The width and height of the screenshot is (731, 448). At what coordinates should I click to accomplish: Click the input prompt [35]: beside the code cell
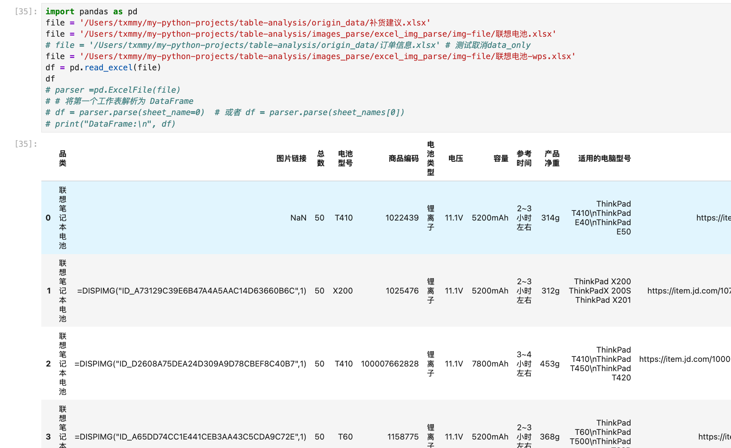point(26,12)
